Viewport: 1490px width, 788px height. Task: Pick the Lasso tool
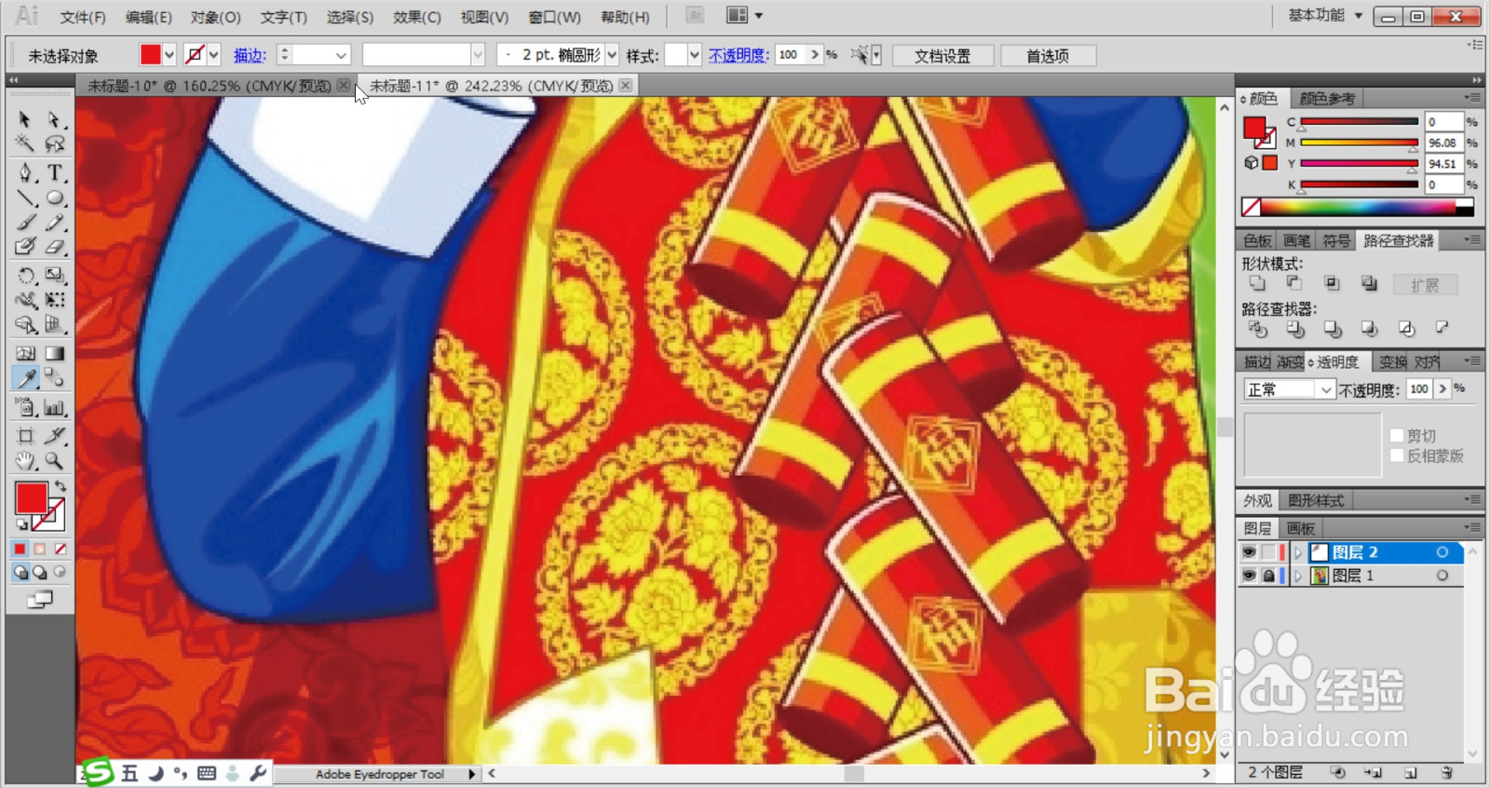[55, 143]
